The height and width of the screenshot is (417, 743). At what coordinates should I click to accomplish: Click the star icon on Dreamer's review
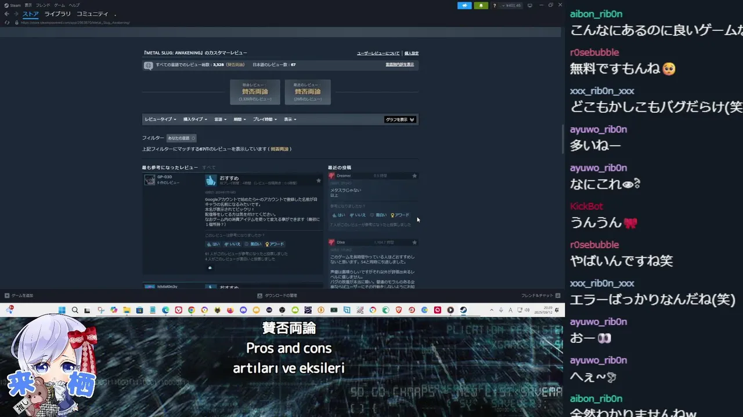pyautogui.click(x=414, y=175)
